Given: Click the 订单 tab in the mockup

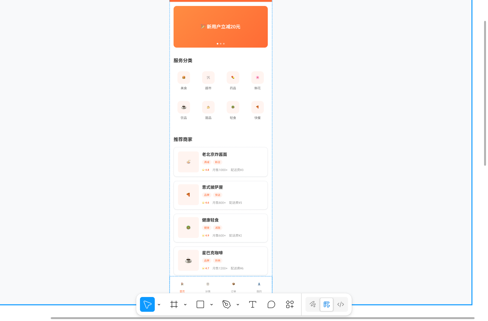Looking at the screenshot, I should pos(233,287).
